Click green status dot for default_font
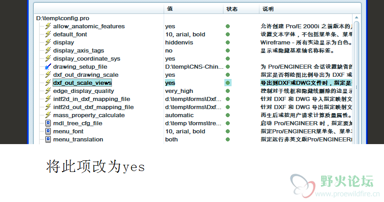Screen dimensions: 384x202 click(x=228, y=34)
